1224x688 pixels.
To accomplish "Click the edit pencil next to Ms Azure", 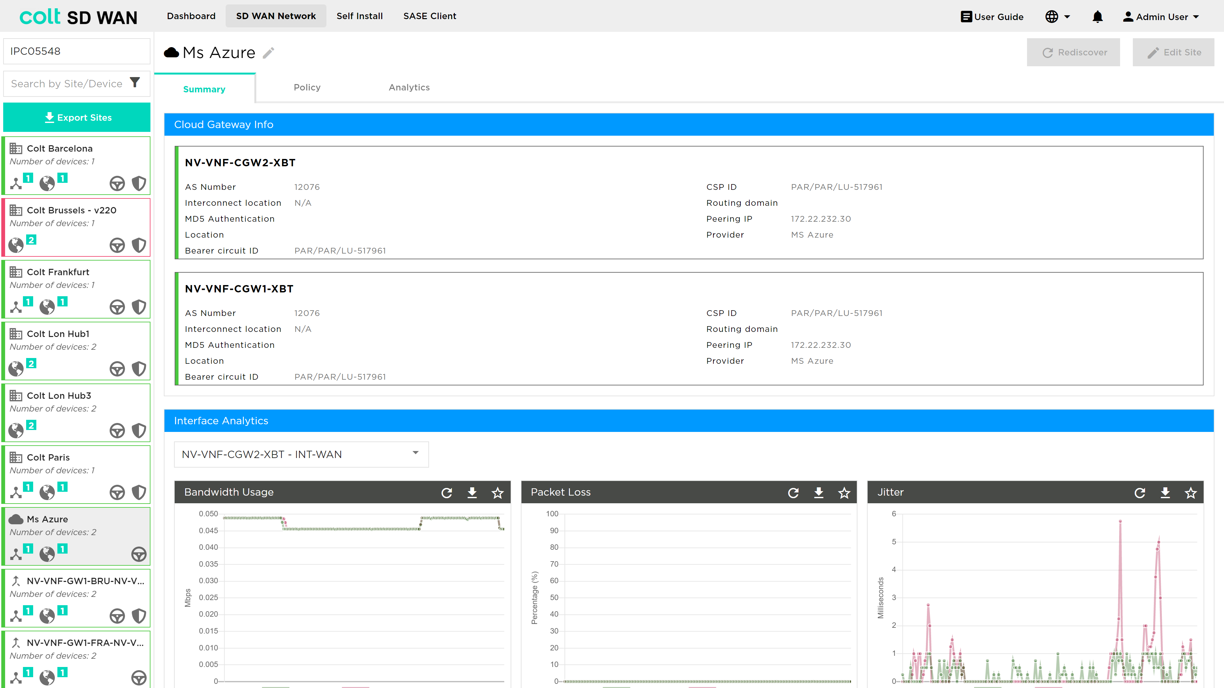I will (x=268, y=53).
